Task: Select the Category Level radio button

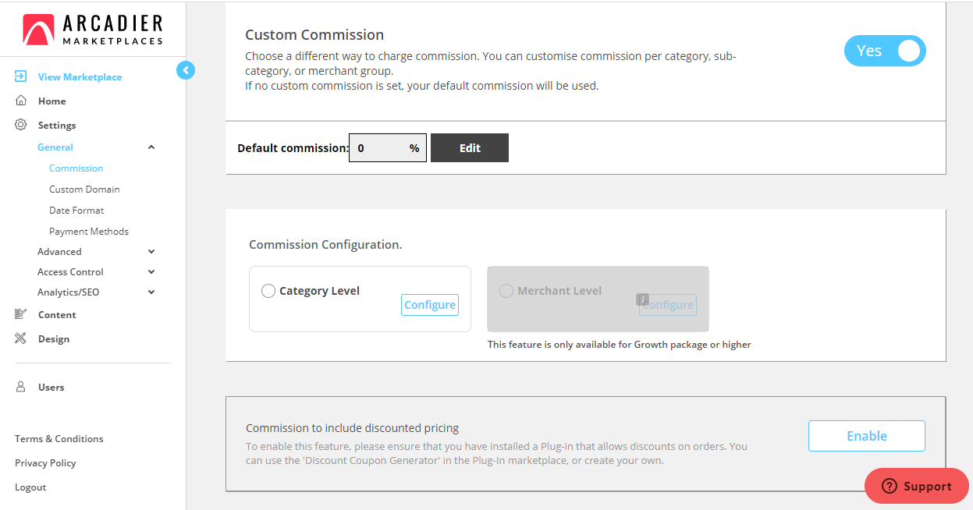Action: point(268,291)
